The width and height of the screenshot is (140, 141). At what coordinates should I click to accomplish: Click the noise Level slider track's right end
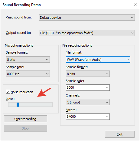point(51,105)
